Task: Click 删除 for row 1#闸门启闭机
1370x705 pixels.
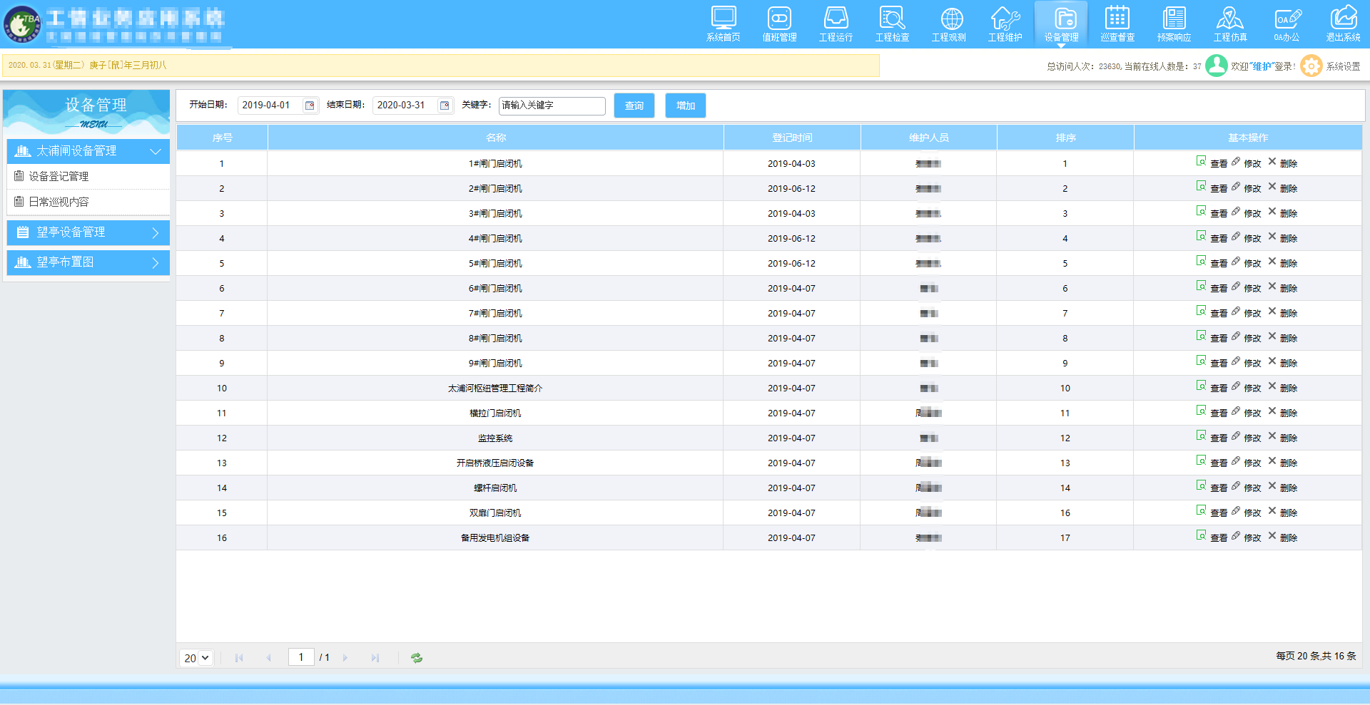Action: pos(1283,163)
